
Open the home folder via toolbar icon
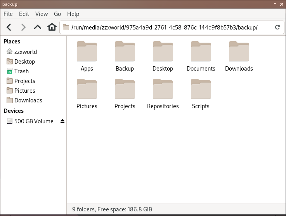(52, 27)
